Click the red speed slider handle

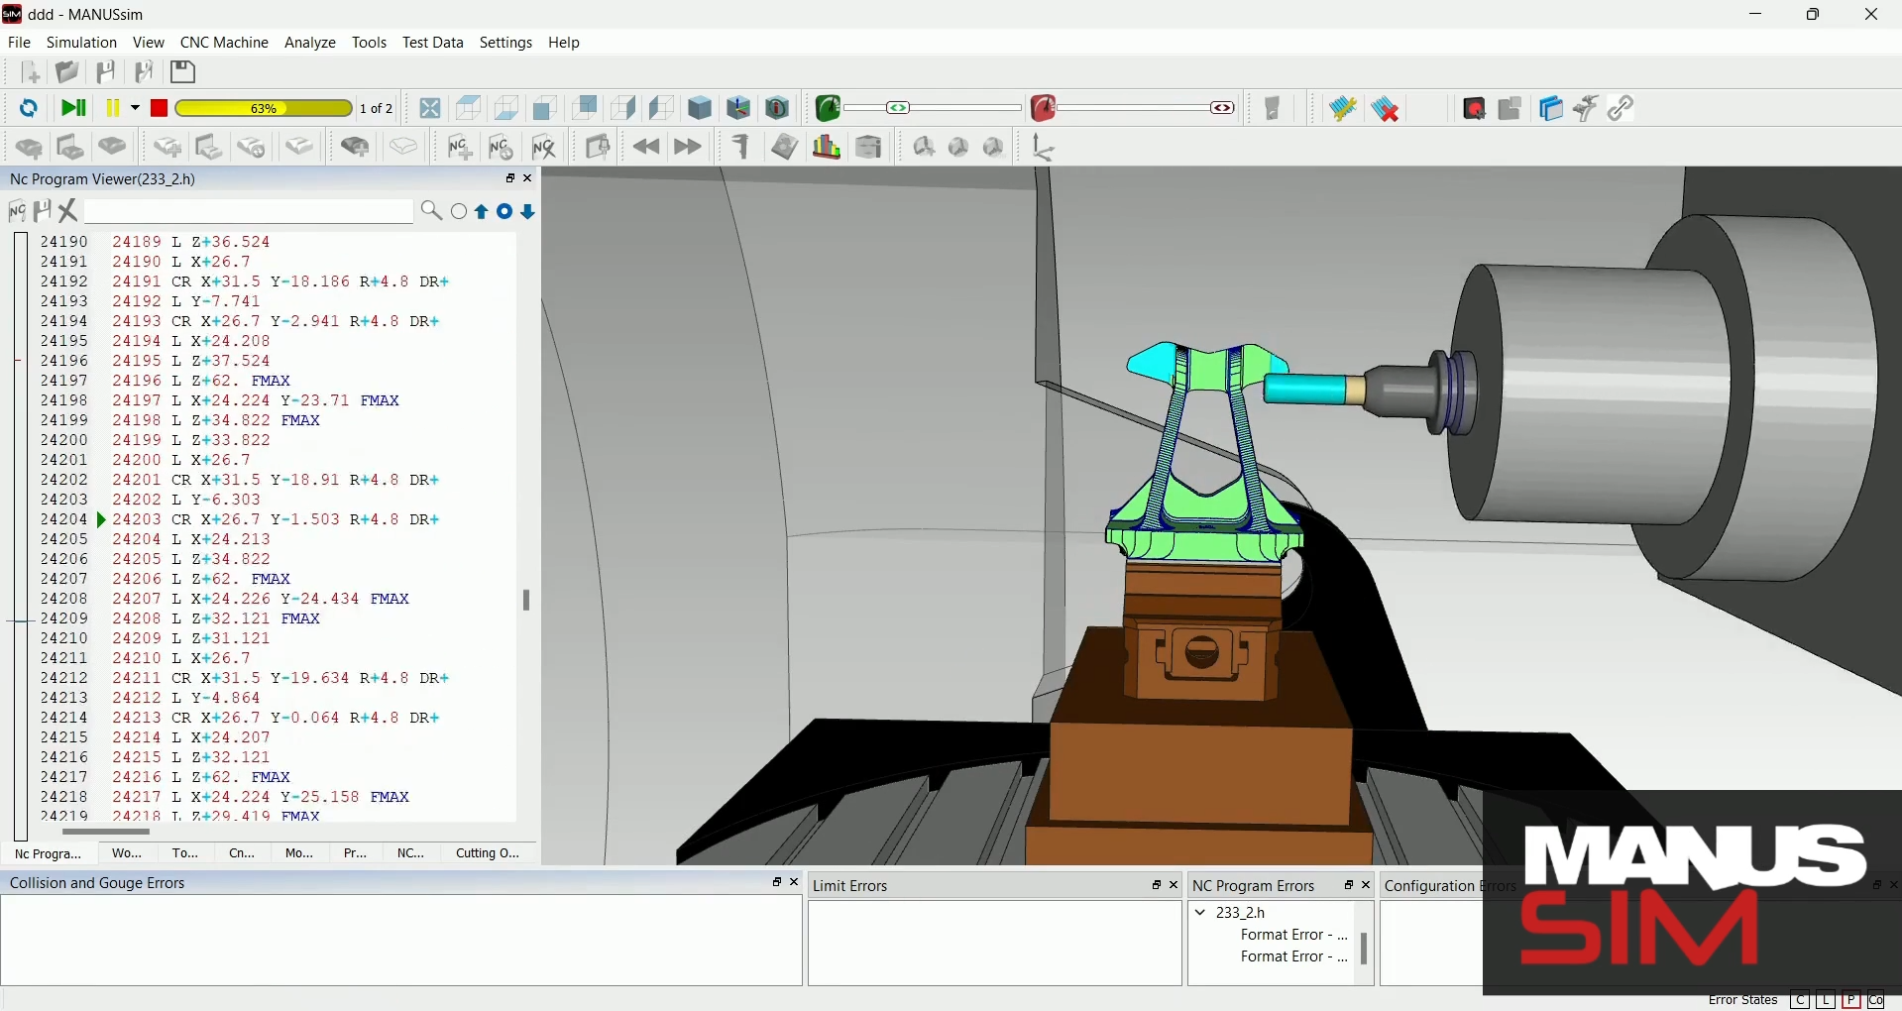click(x=1223, y=108)
